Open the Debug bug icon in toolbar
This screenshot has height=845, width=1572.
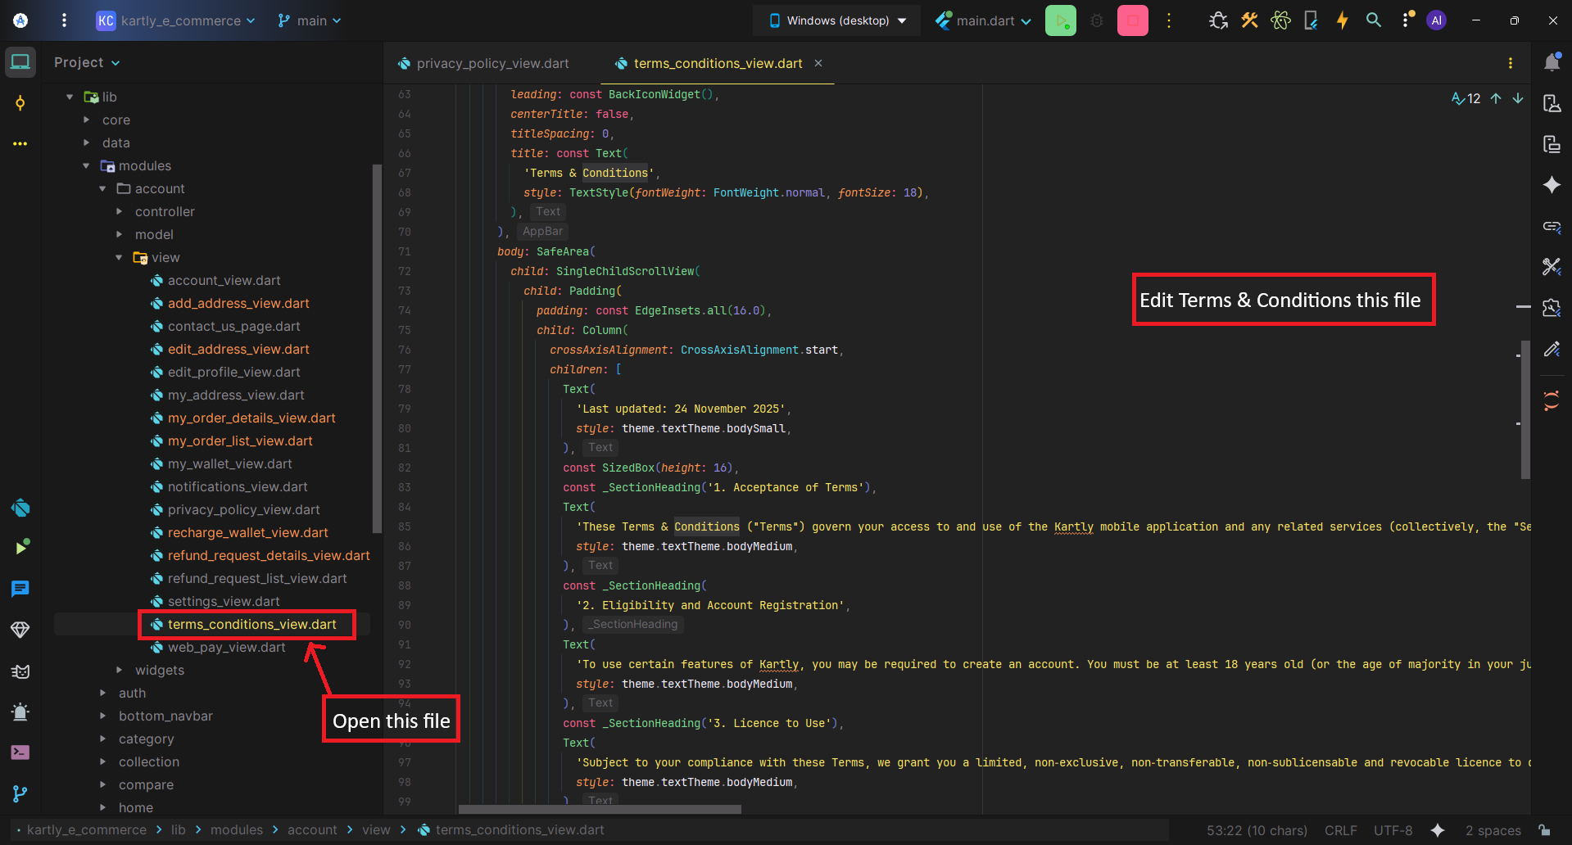[1097, 21]
